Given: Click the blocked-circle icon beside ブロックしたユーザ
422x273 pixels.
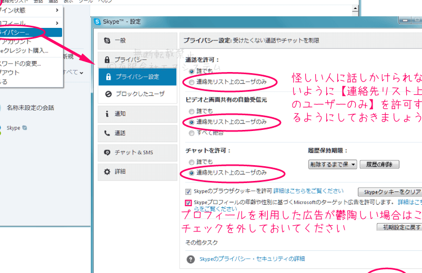Looking at the screenshot, I should coord(108,94).
